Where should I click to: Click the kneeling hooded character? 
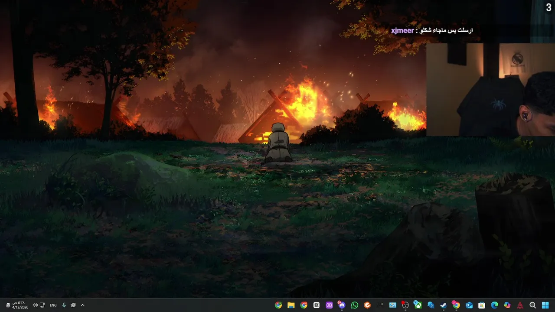tap(278, 143)
